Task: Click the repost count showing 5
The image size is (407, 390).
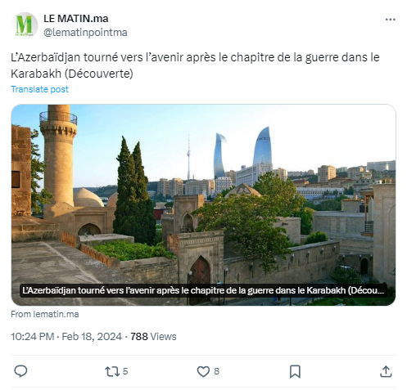Action: (125, 371)
